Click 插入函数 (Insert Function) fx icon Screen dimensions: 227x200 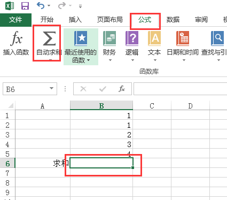tap(16, 38)
